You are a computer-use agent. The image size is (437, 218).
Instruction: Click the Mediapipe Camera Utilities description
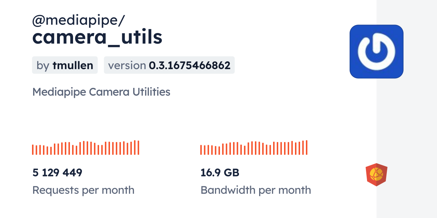click(x=101, y=92)
